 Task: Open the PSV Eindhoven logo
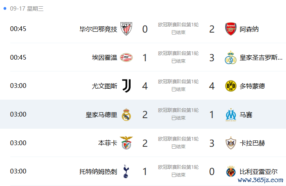126,58
